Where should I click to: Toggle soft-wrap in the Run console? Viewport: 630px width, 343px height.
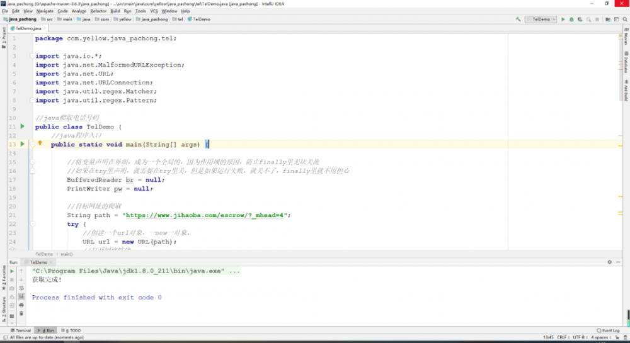pos(21,288)
